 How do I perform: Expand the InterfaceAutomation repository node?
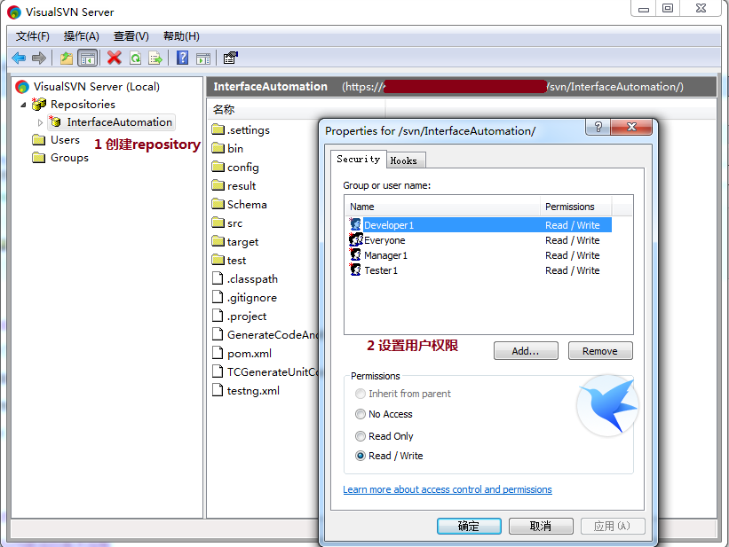(x=41, y=122)
